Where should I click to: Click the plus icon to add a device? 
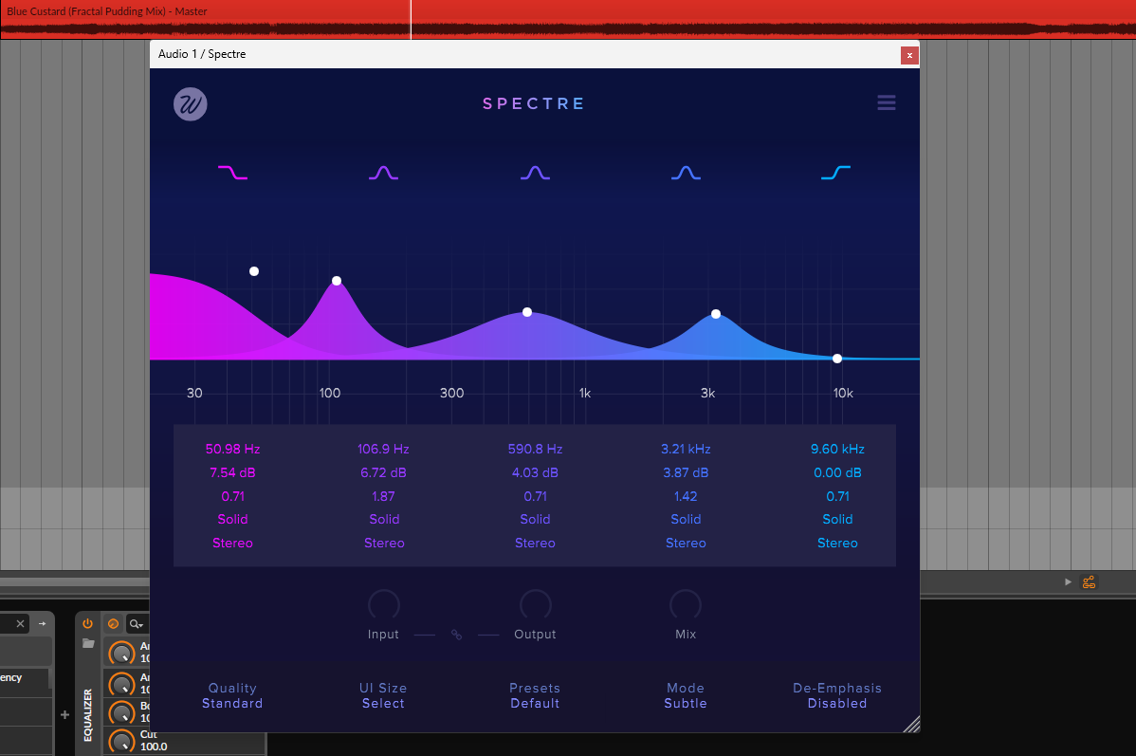click(x=64, y=714)
